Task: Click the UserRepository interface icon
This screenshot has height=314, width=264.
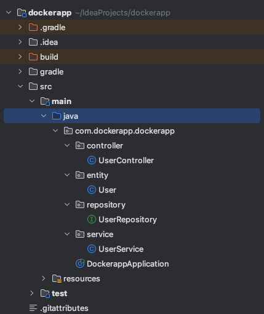Action: click(92, 220)
